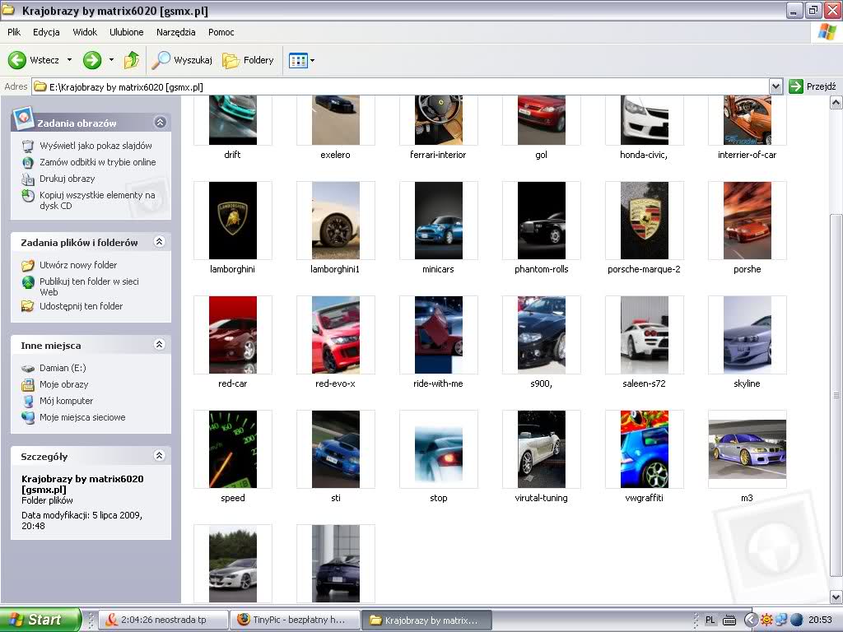Click the green Wstecz back arrow

click(x=18, y=60)
